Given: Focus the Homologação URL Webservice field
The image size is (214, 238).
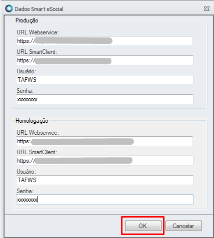Looking at the screenshot, I should tap(104, 141).
